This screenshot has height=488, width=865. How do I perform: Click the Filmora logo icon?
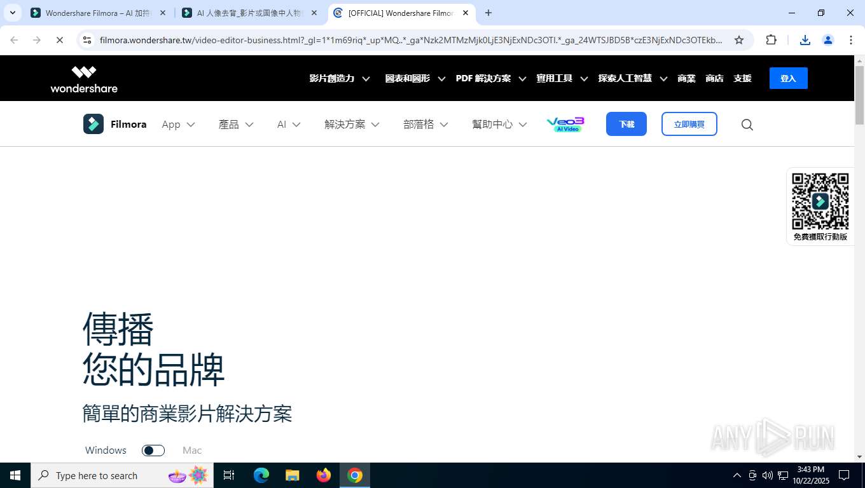click(x=93, y=124)
